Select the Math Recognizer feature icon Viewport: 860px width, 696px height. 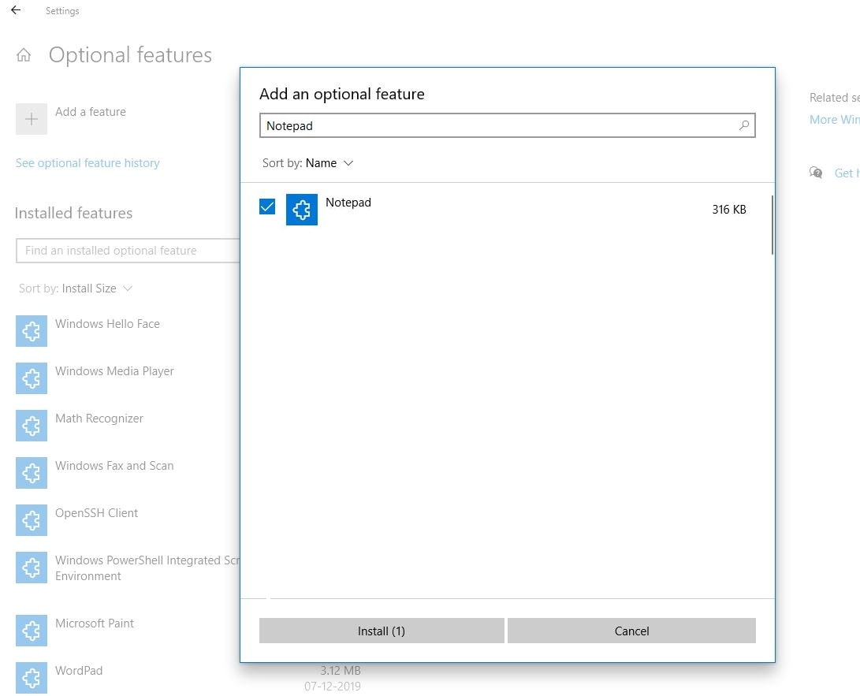click(31, 426)
